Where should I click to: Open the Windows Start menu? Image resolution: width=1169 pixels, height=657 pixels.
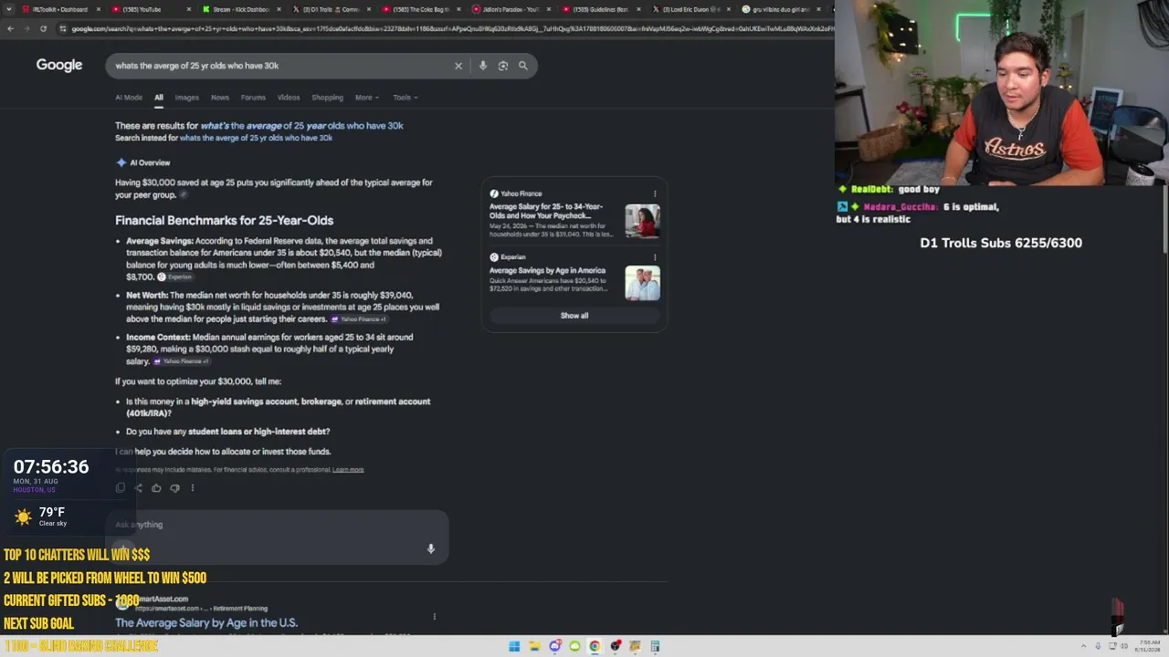tap(514, 646)
